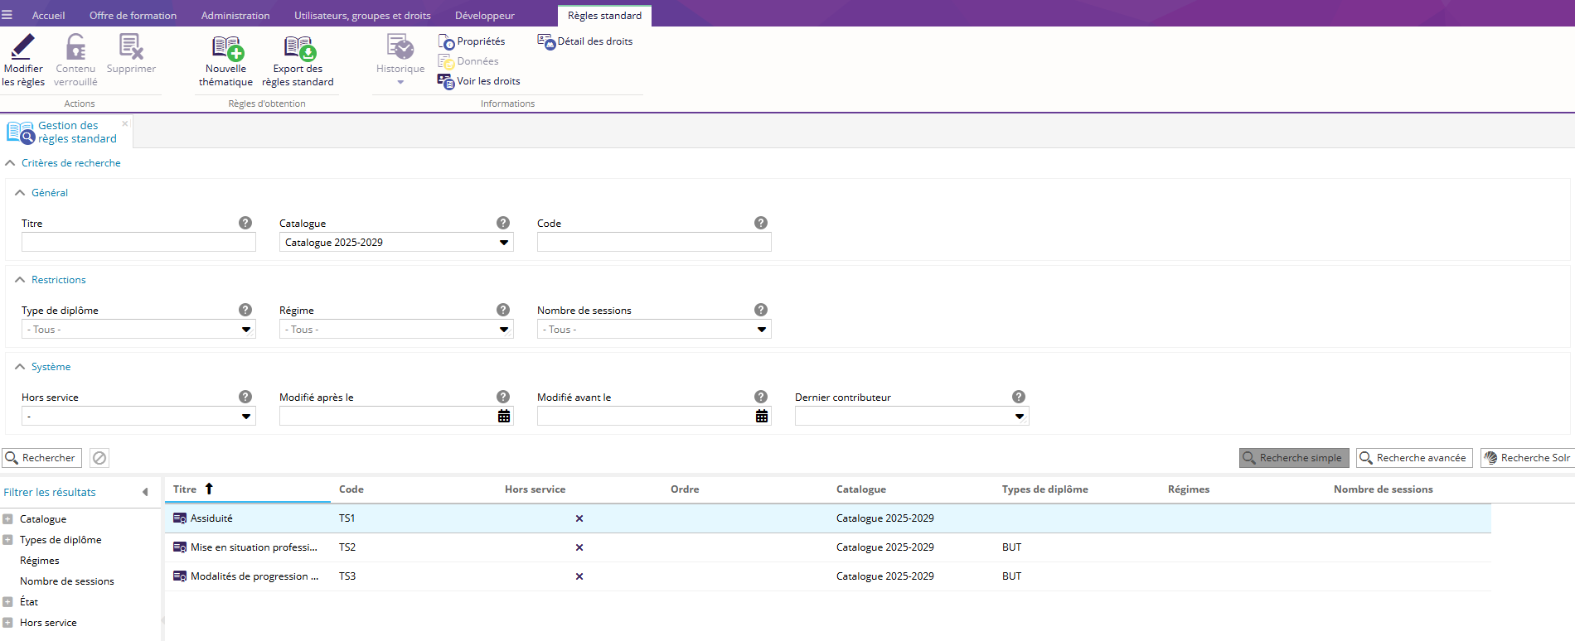Click the help icon next to Titre
Screen dimensions: 1575x641
(245, 223)
